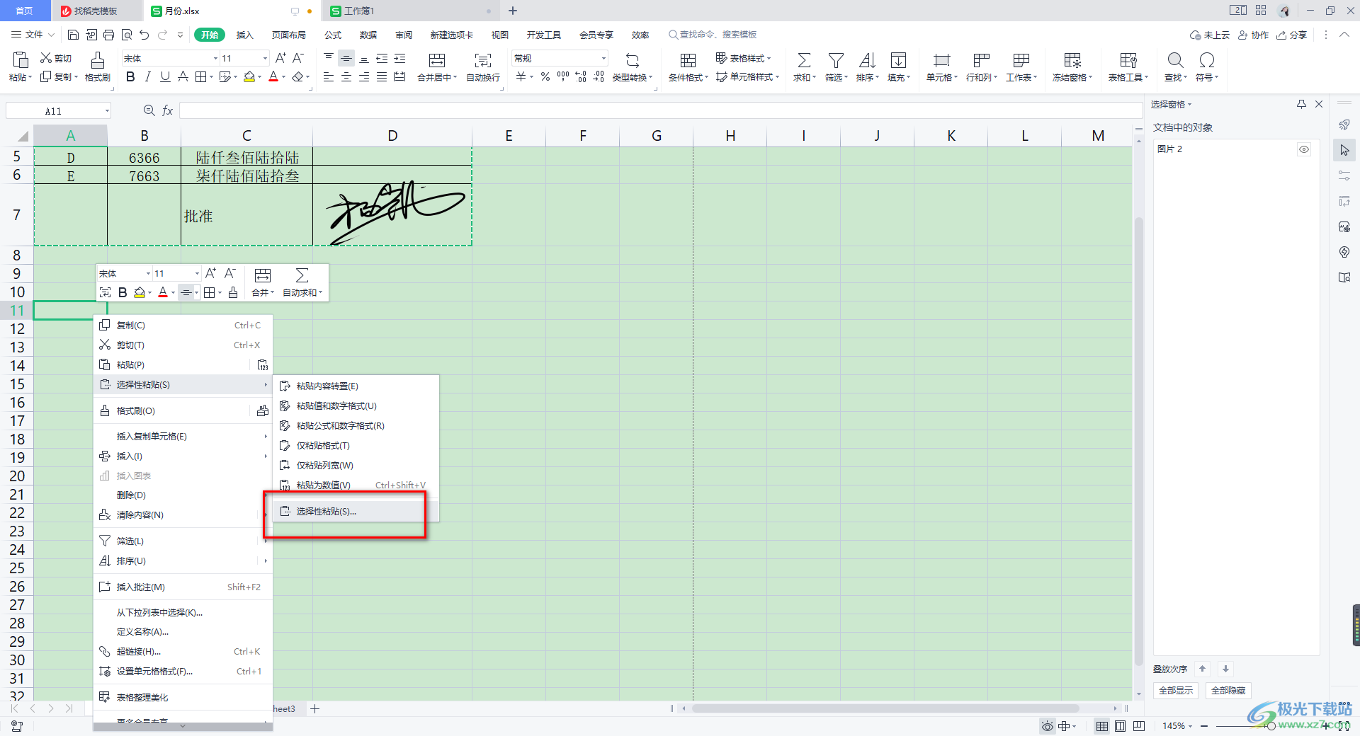The image size is (1360, 736).
Task: Click the Undo arrow icon
Action: pos(144,35)
